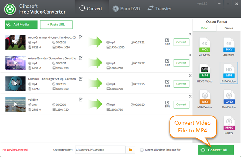Rename the Gumball file title

[x=81, y=79]
